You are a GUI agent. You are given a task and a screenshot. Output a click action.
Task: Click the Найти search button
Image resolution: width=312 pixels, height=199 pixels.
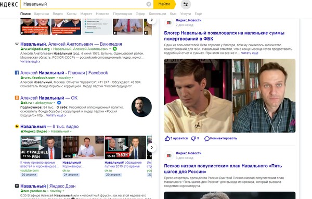click(x=164, y=4)
